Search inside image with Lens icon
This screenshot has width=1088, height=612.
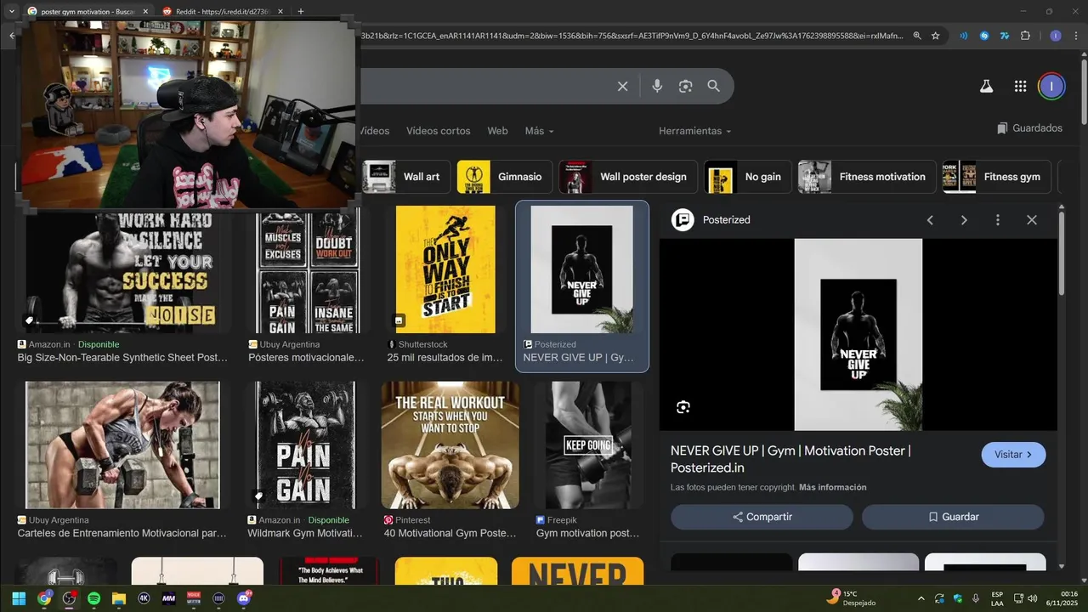pos(683,407)
